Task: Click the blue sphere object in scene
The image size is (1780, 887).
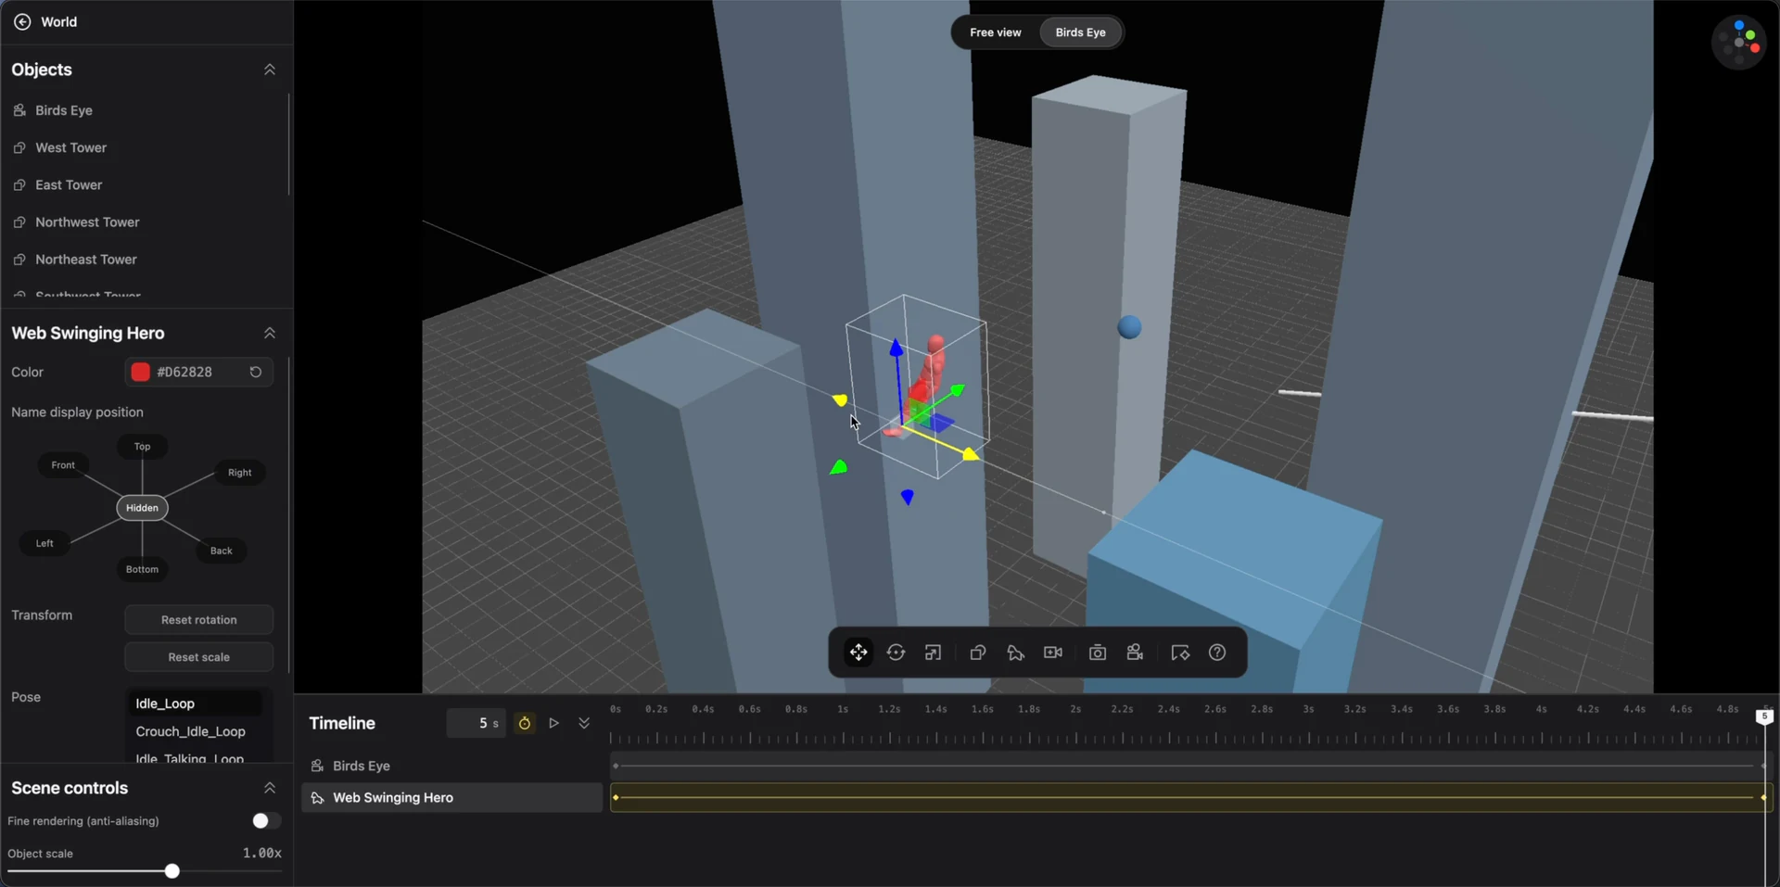Action: point(1129,327)
